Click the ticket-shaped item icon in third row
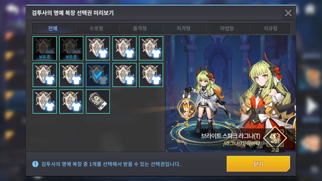322x181 pixels. [98, 102]
